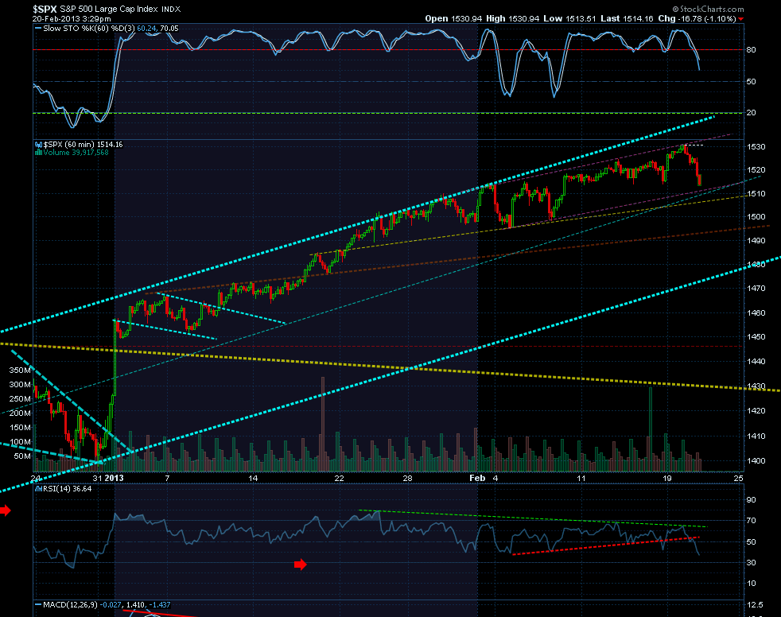Click the MACD(12,26,9) indicator label
781x617 pixels.
click(70, 605)
